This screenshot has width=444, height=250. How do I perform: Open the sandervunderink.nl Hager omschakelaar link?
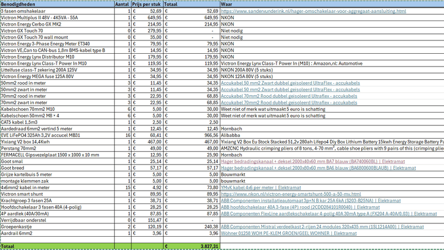pyautogui.click(x=313, y=11)
